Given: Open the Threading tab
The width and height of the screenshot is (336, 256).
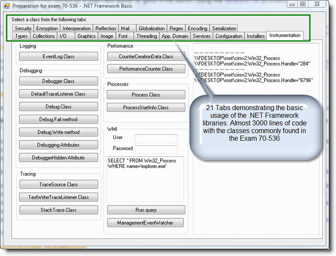Looking at the screenshot, I should point(147,36).
